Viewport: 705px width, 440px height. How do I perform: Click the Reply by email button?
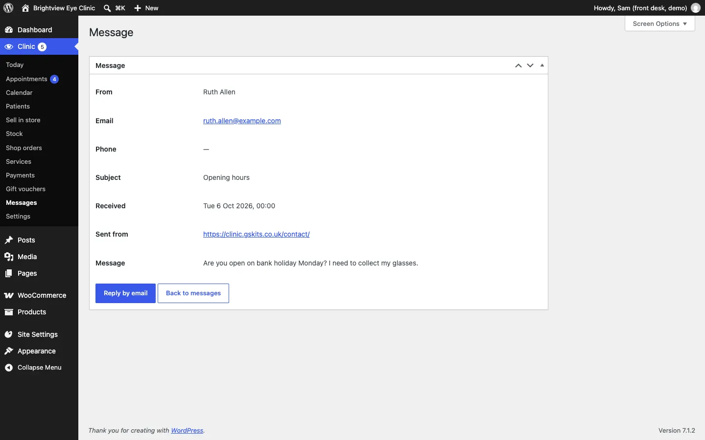125,293
